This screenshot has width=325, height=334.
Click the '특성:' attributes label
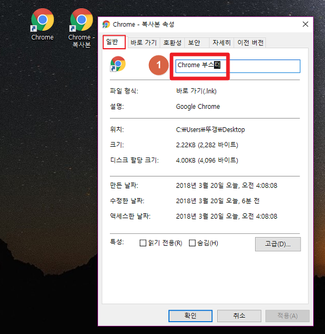pos(117,242)
